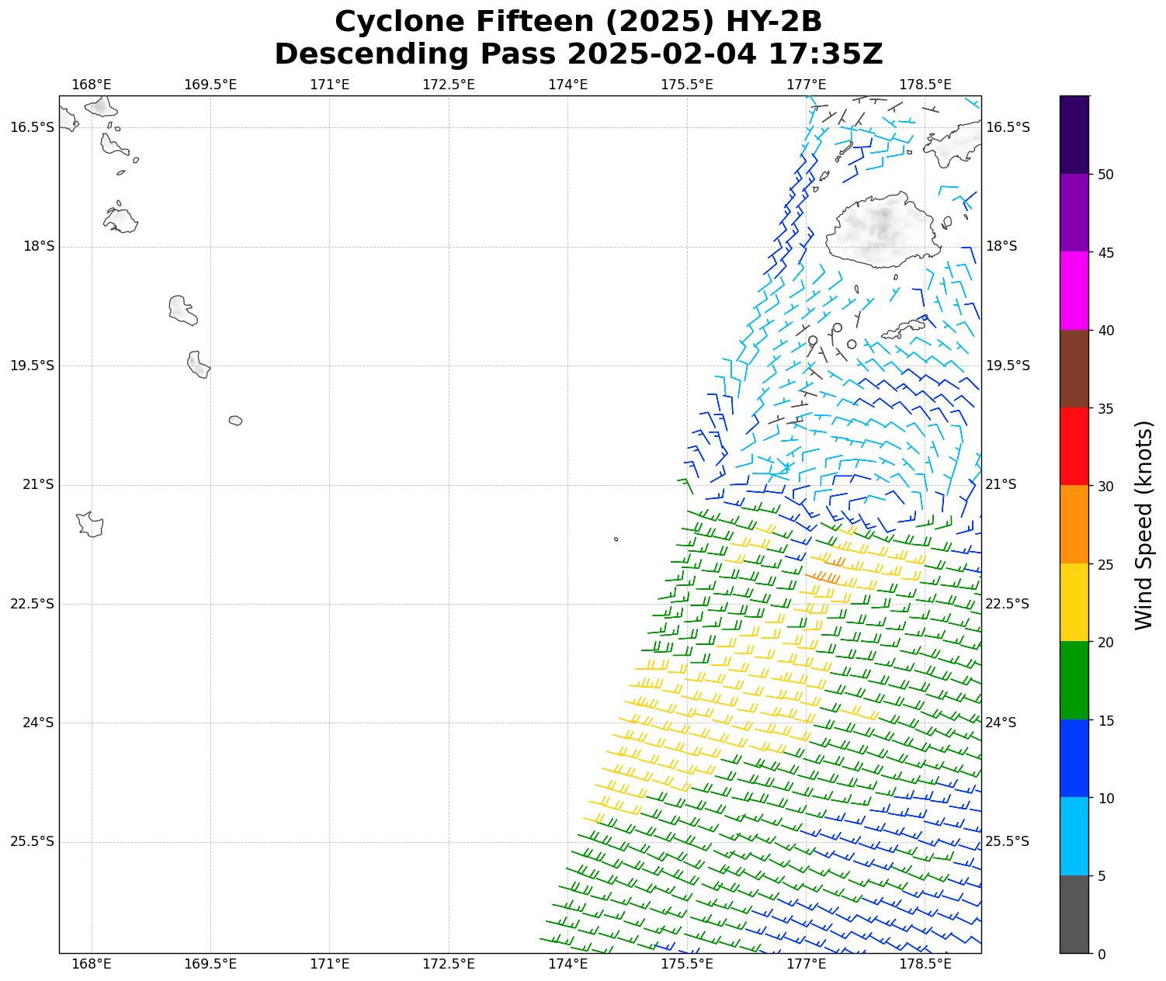Select the "172.5°E" tick label on the top axis
Screen dimensions: 1166x981
pos(448,84)
